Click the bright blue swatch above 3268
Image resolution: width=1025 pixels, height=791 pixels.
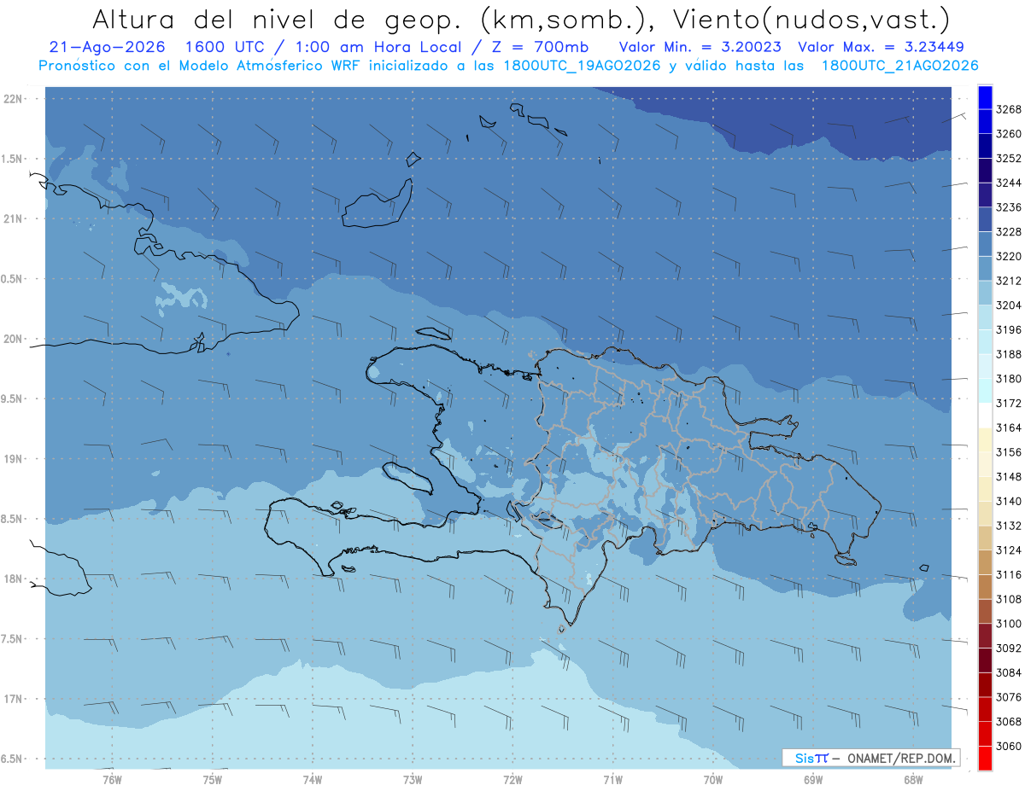(x=985, y=97)
